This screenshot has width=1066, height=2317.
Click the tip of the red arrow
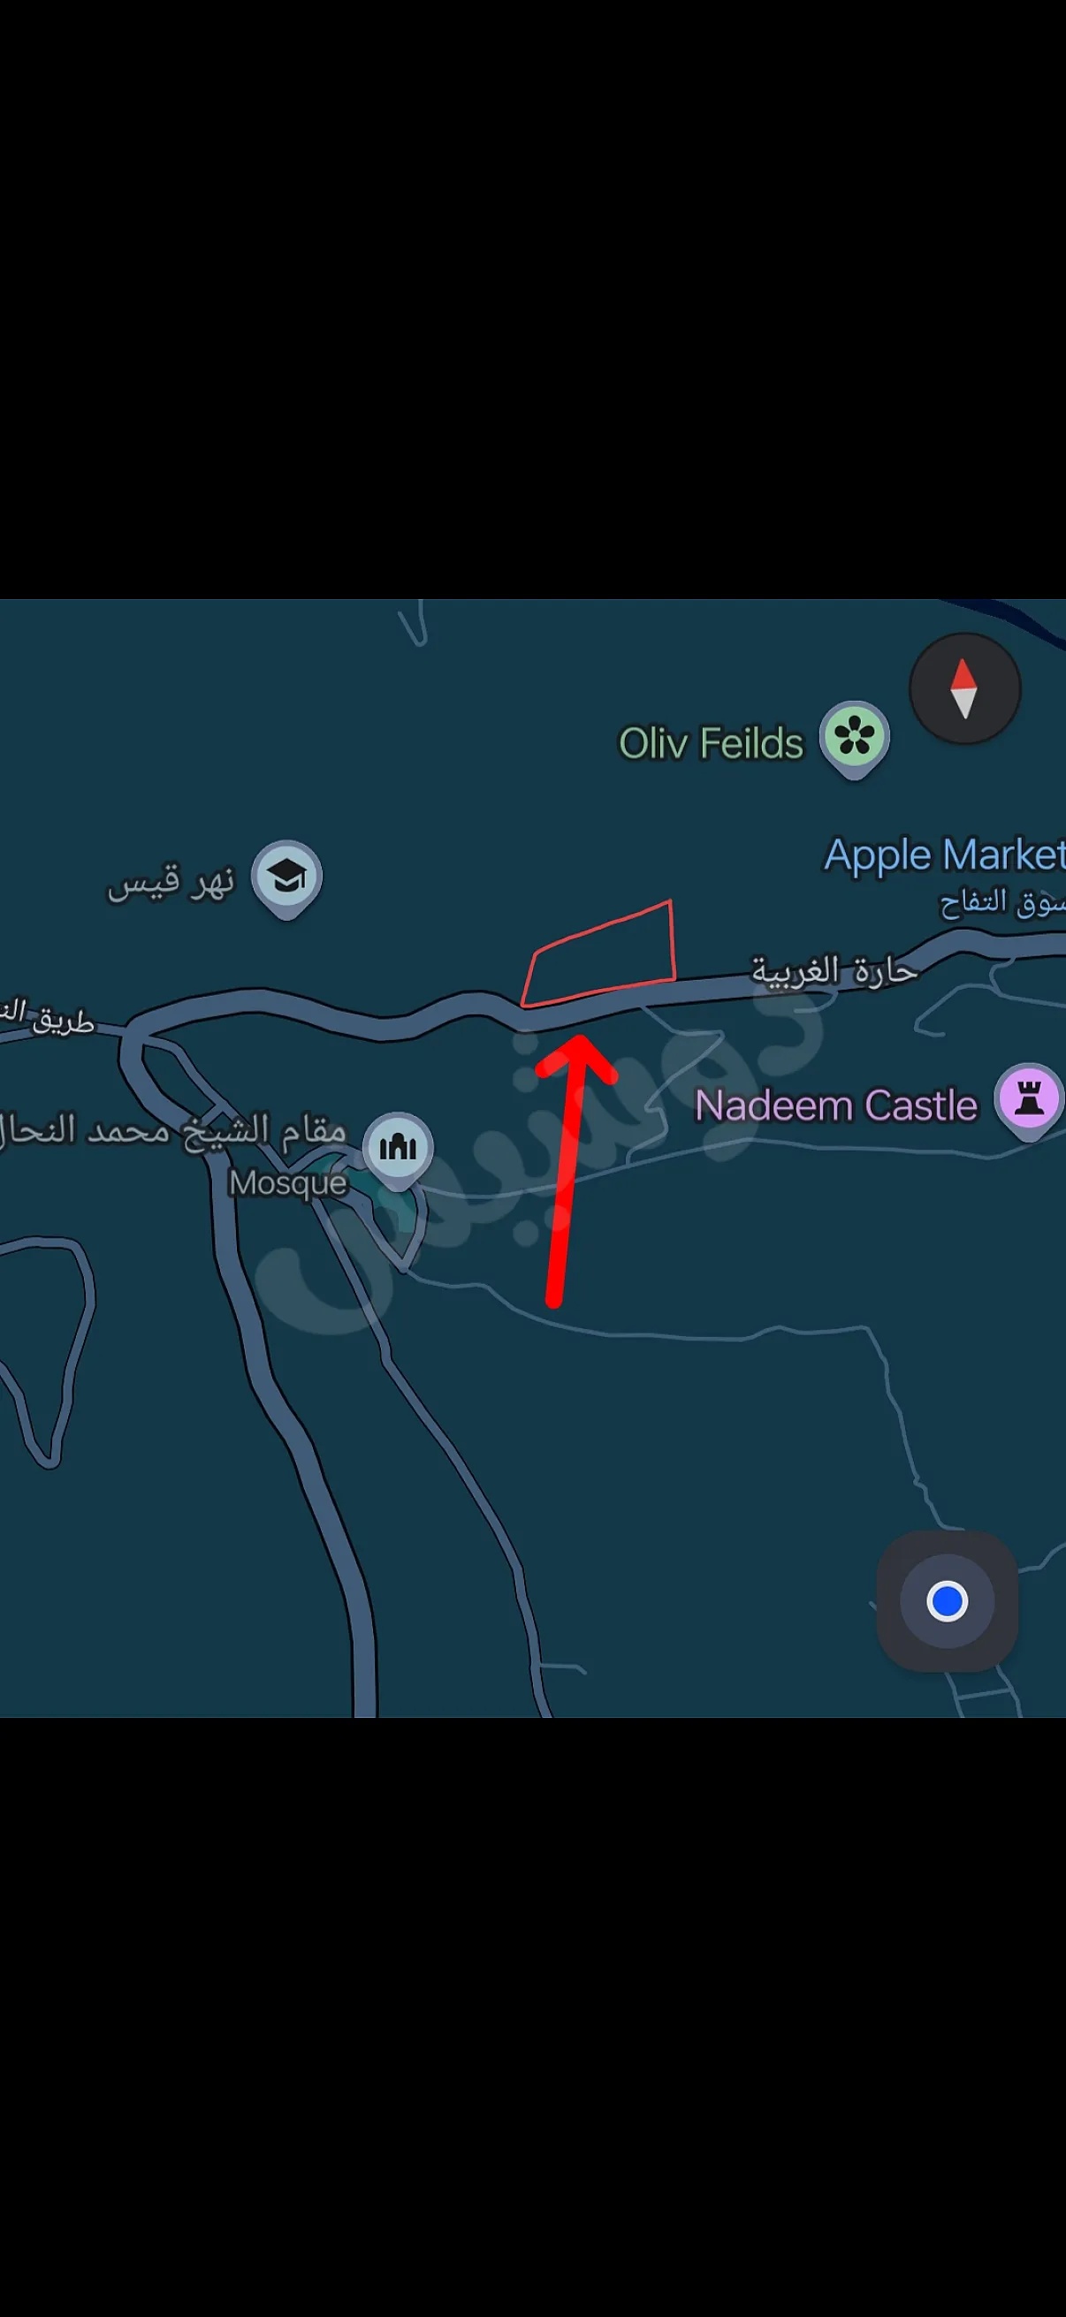click(x=580, y=1042)
